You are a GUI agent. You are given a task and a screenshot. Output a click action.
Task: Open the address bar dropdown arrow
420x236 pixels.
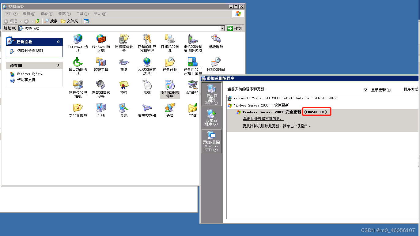tap(222, 28)
